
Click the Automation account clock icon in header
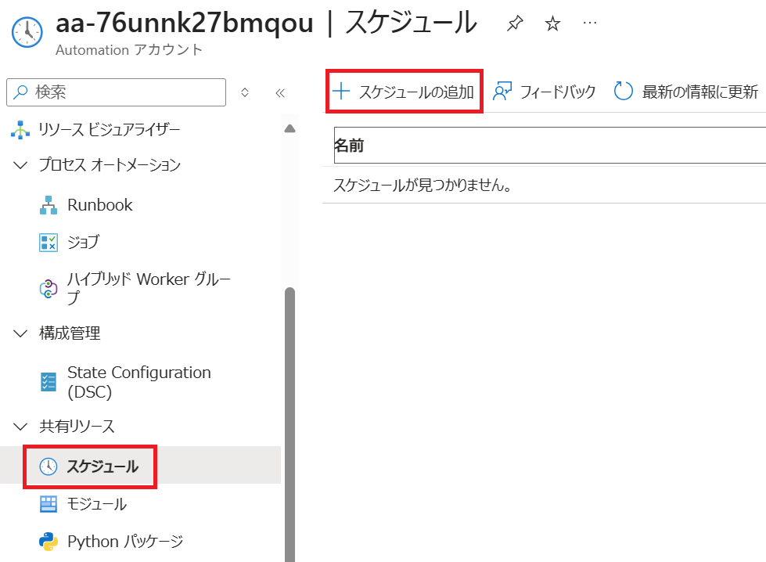pos(27,32)
